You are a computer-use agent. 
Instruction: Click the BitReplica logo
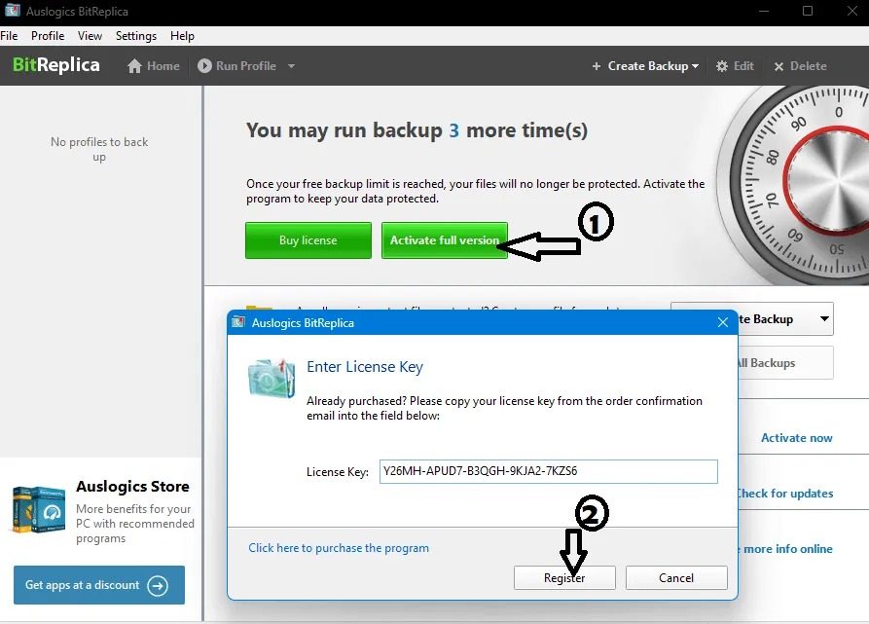tap(56, 65)
